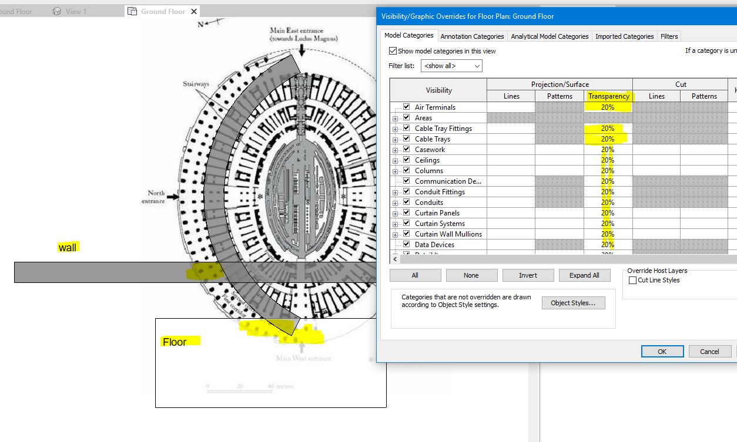Click the Transparency column header
737x442 pixels.
click(608, 96)
